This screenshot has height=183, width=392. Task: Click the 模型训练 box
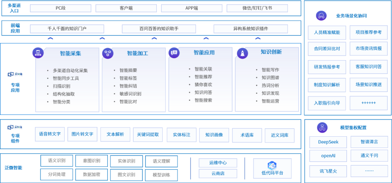click(x=162, y=175)
